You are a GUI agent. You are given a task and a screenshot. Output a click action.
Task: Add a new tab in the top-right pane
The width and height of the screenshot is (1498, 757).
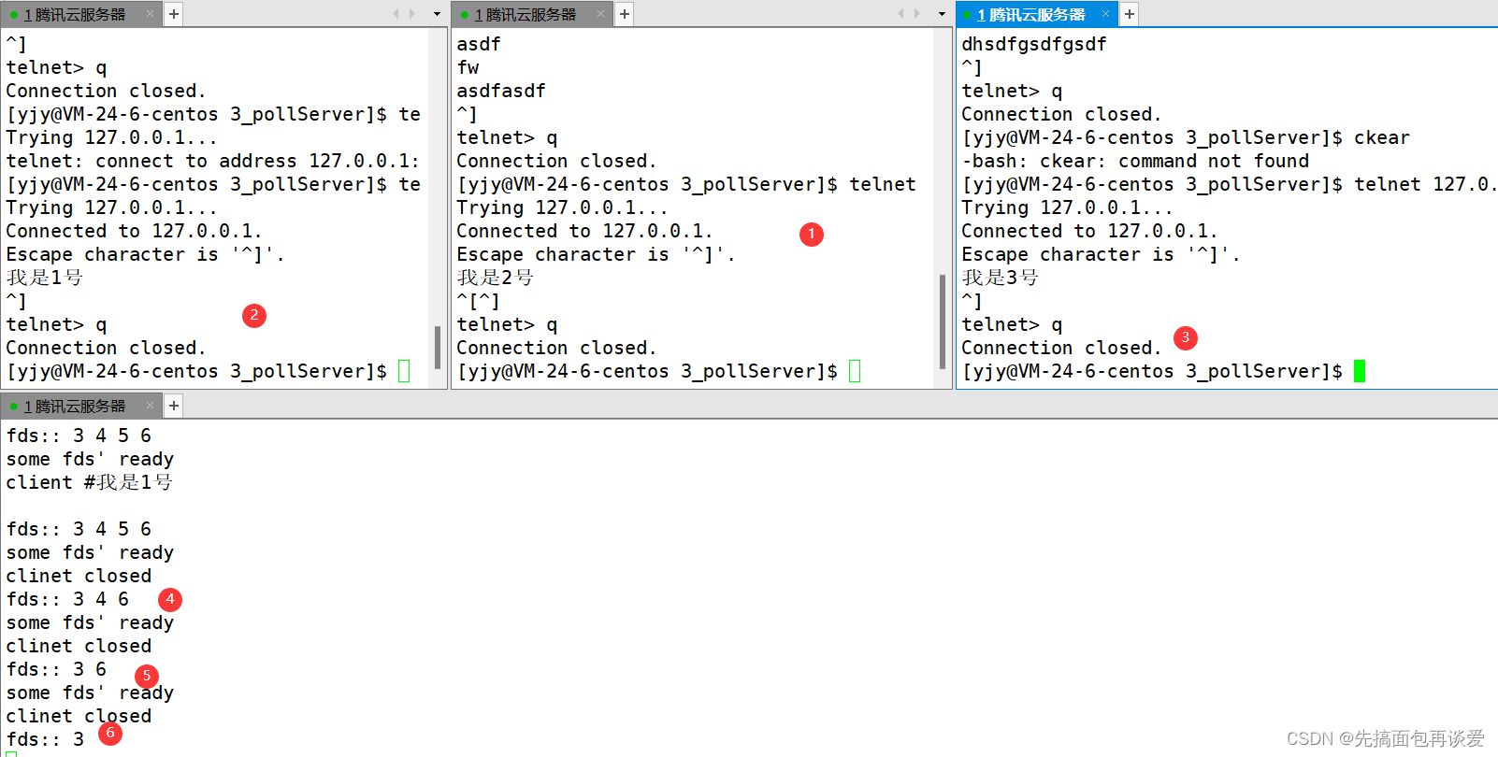pyautogui.click(x=1130, y=14)
